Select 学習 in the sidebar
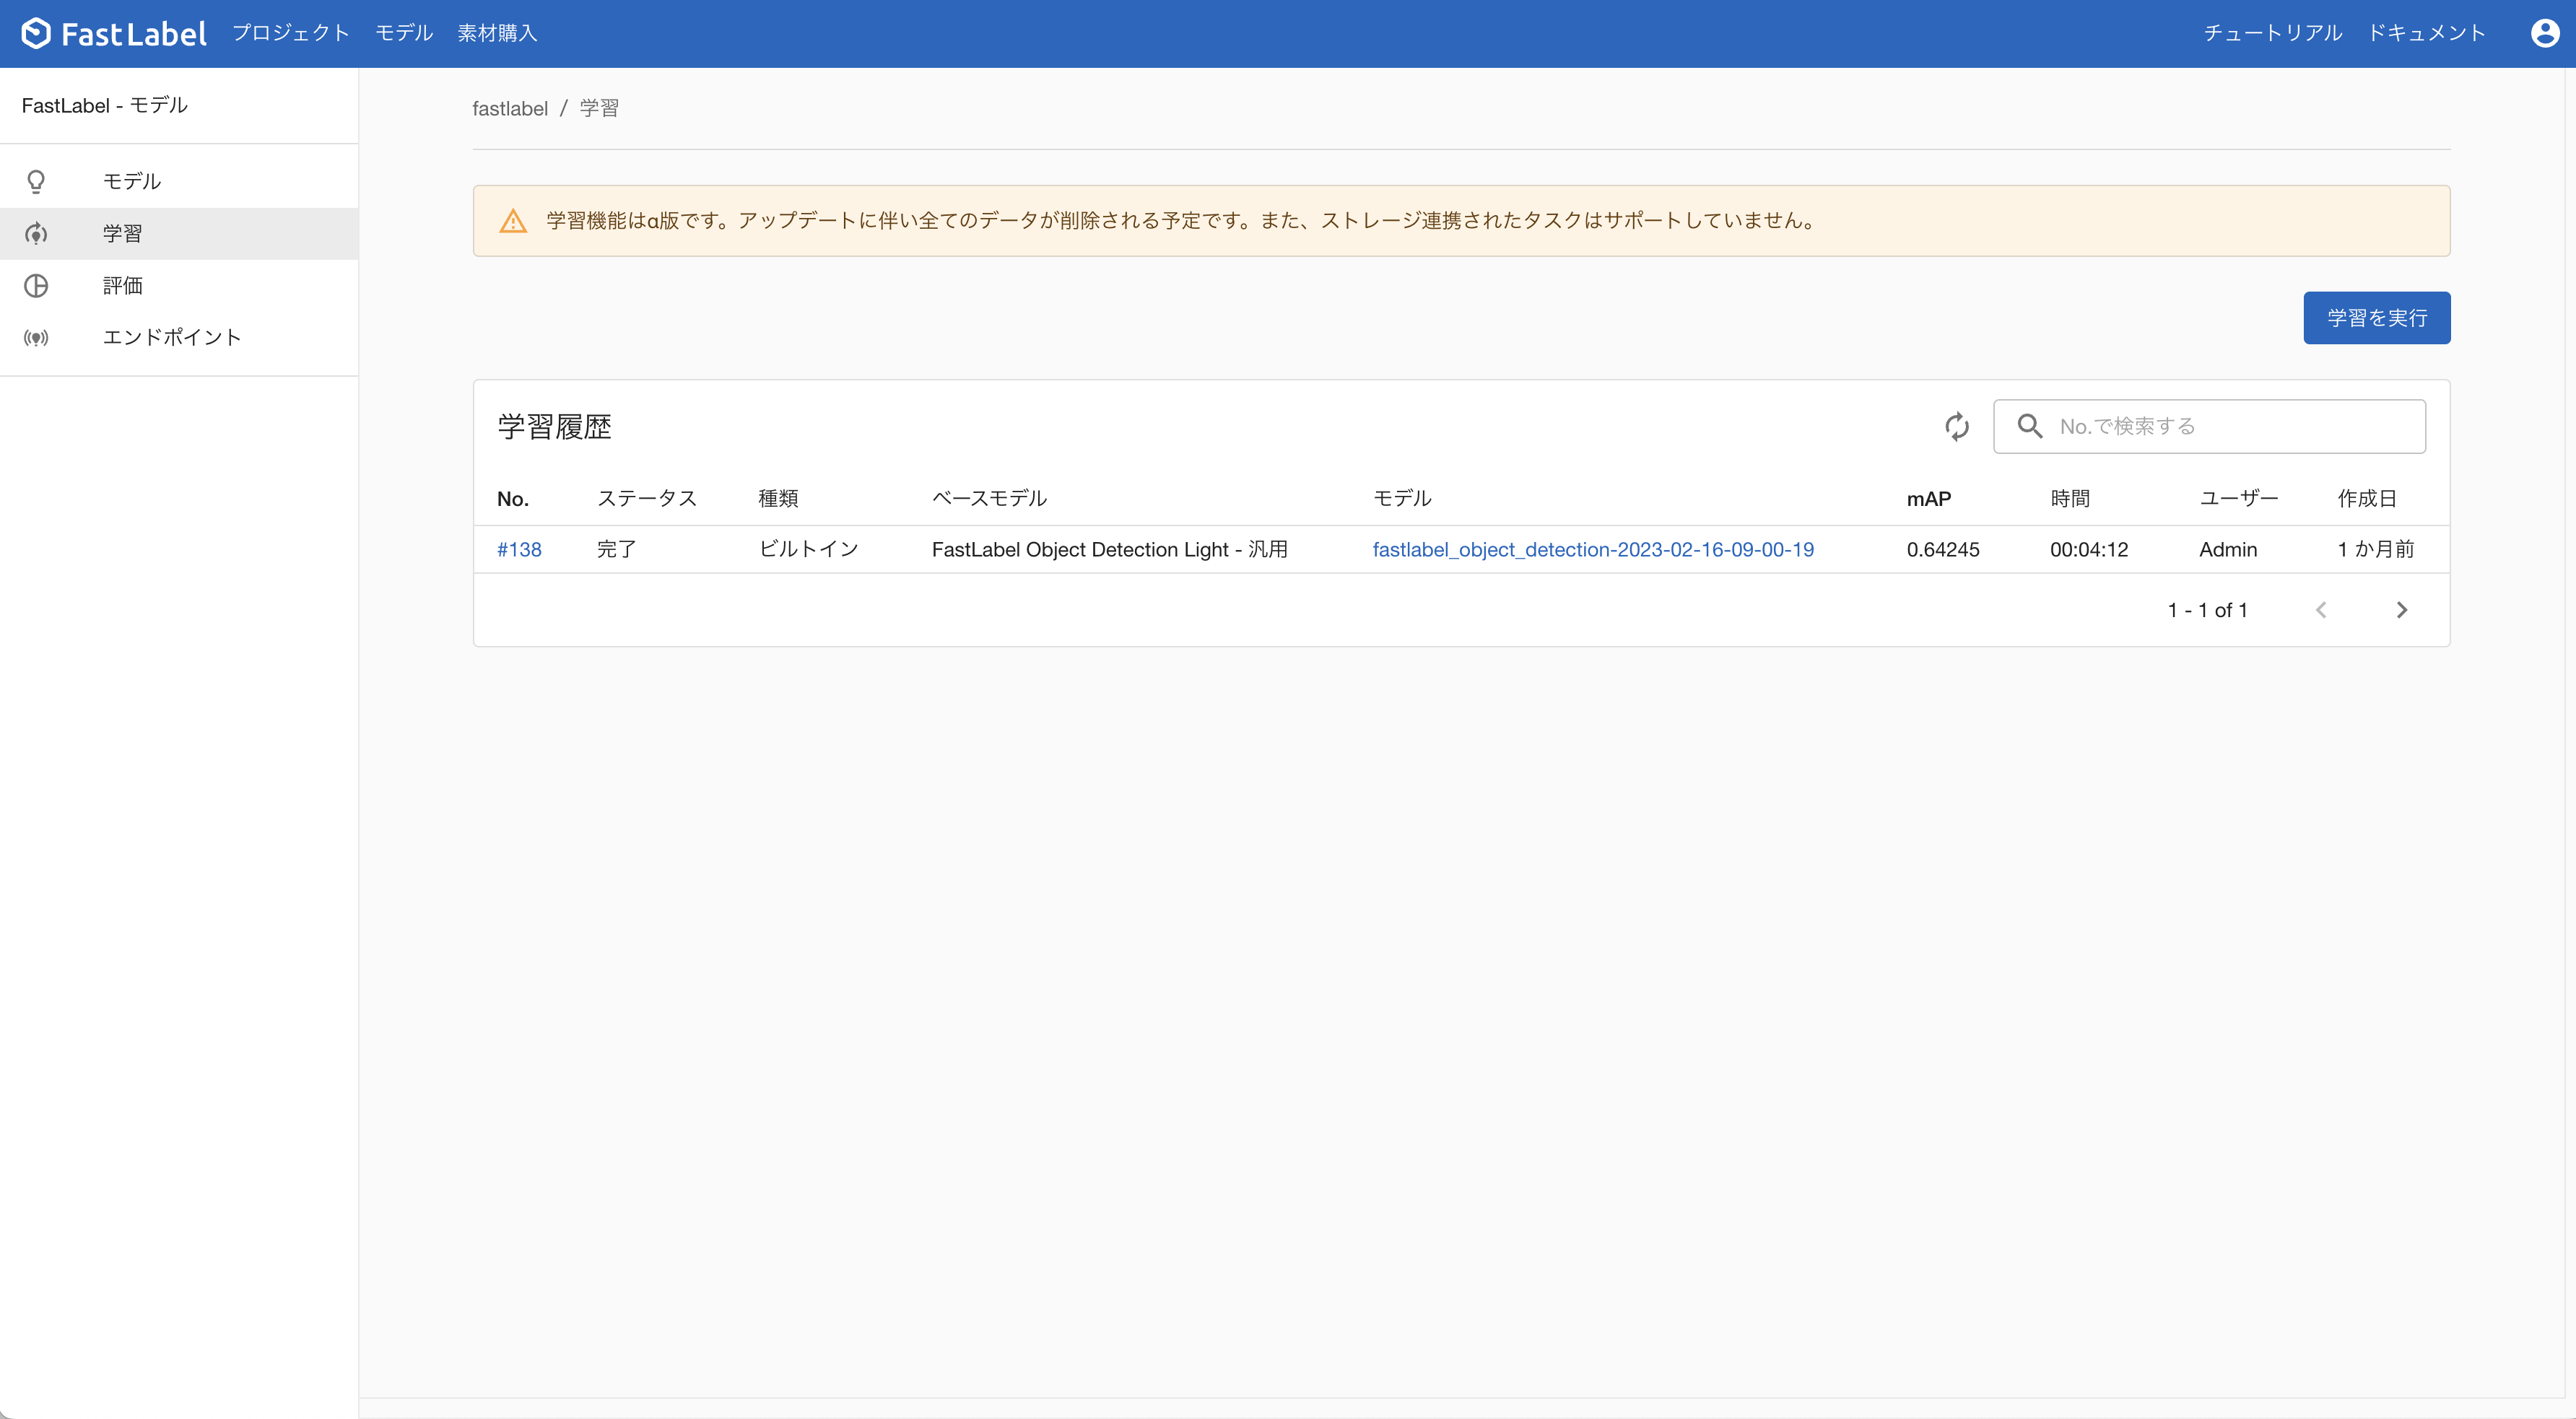The width and height of the screenshot is (2576, 1419). 179,234
